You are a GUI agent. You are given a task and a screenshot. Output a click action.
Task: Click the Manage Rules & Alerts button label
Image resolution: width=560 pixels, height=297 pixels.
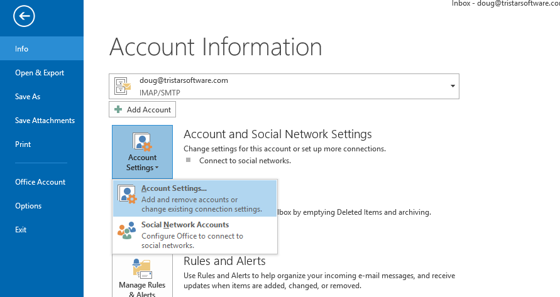(x=142, y=289)
